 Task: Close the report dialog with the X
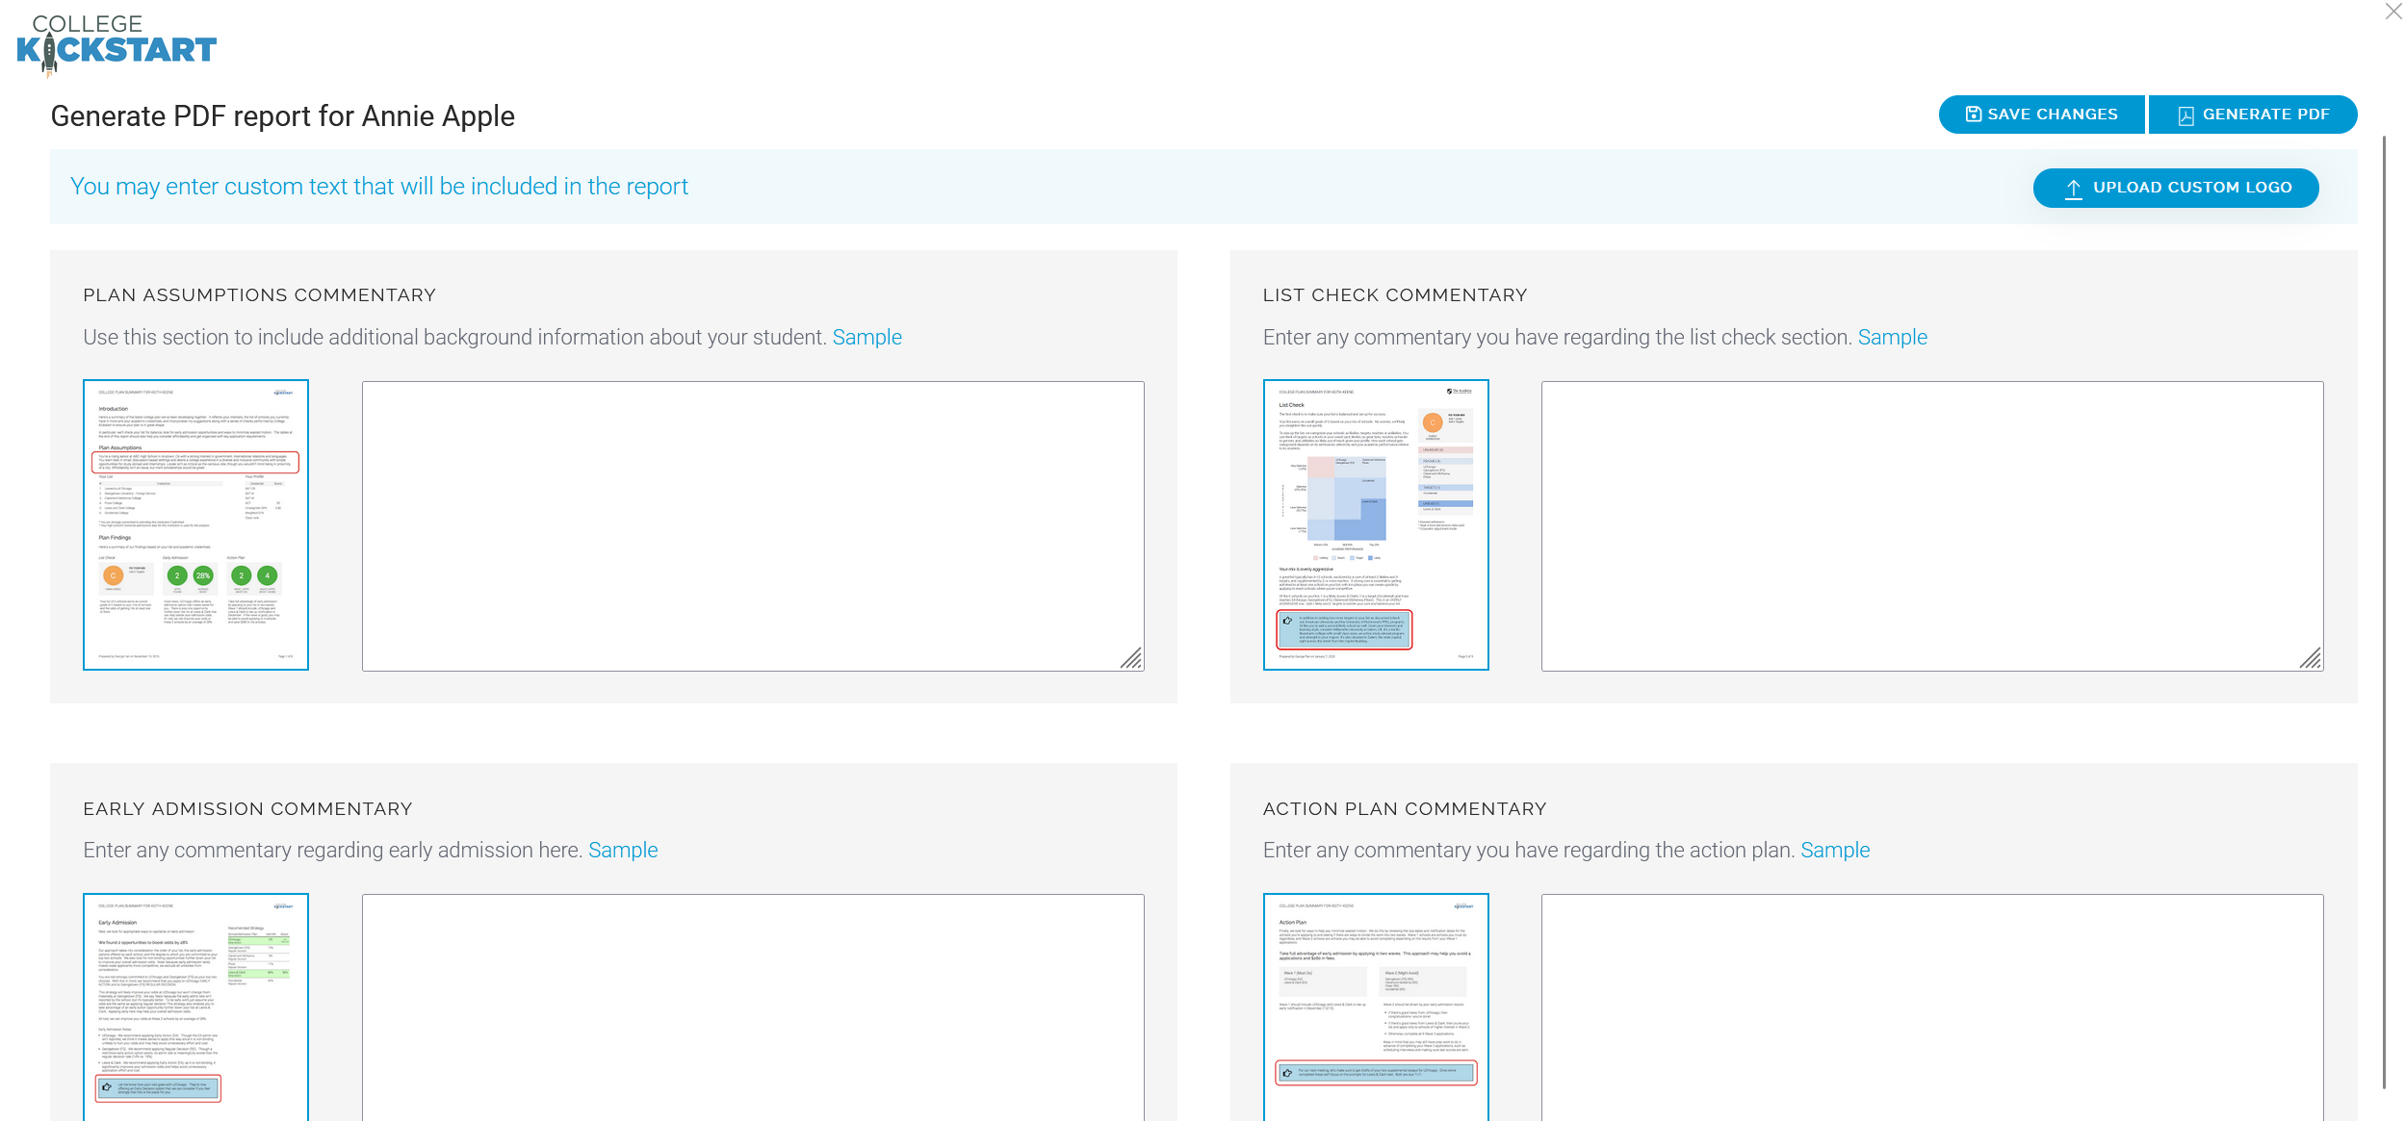click(2393, 12)
